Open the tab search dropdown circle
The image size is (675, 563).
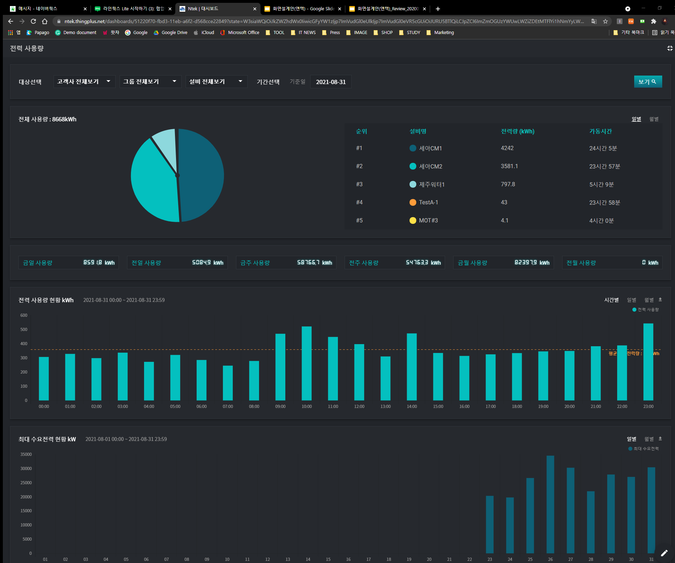point(627,9)
